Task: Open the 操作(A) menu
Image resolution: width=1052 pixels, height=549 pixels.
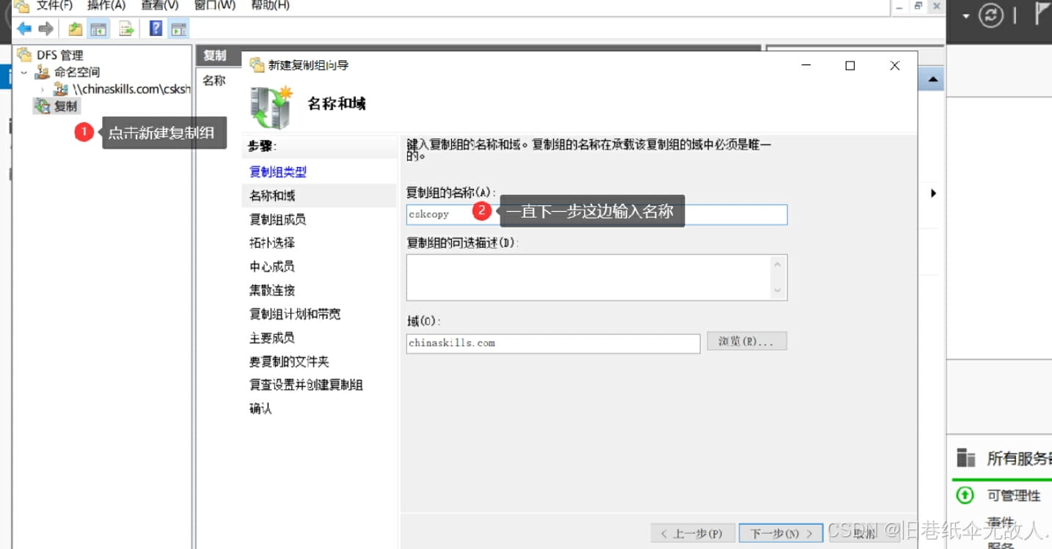Action: (106, 6)
